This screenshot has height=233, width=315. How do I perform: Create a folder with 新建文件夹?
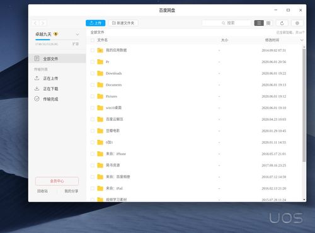point(123,23)
